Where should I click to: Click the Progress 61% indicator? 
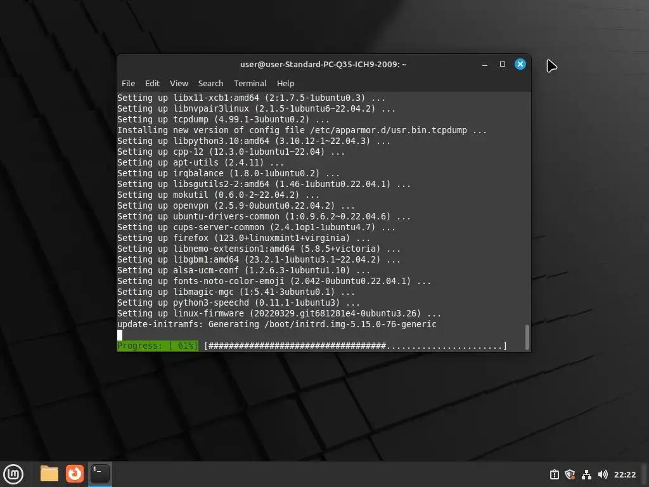pos(158,346)
